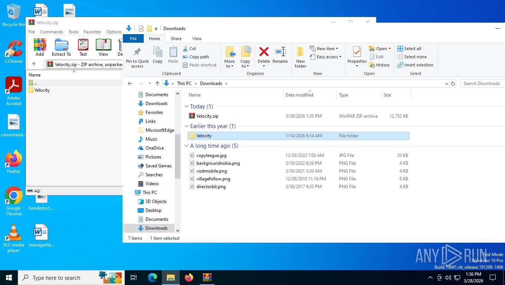Image resolution: width=505 pixels, height=285 pixels.
Task: Open WinRAR File menu
Action: [x=32, y=32]
